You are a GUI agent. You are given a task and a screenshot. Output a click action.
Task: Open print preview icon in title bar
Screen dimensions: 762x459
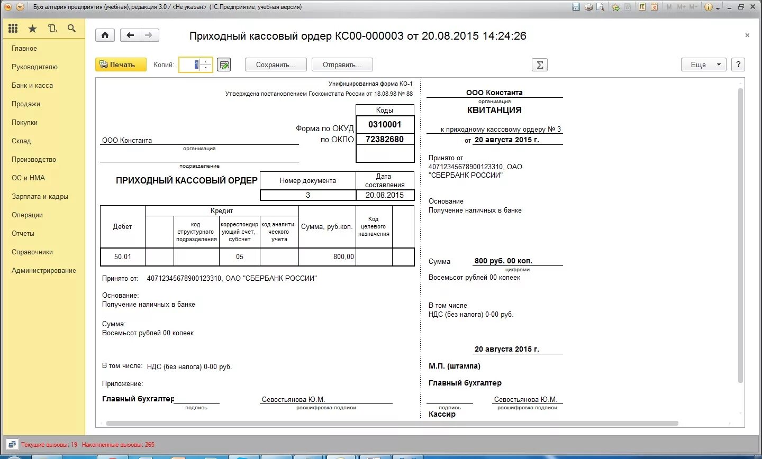coord(601,7)
